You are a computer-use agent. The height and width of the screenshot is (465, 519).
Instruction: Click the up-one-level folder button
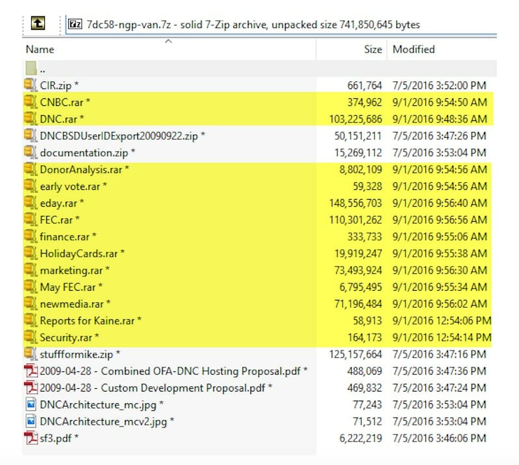point(38,23)
